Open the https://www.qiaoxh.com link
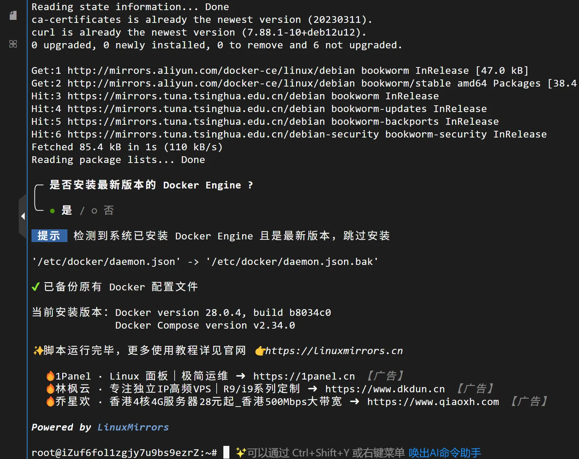Image resolution: width=579 pixels, height=459 pixels. click(x=432, y=402)
